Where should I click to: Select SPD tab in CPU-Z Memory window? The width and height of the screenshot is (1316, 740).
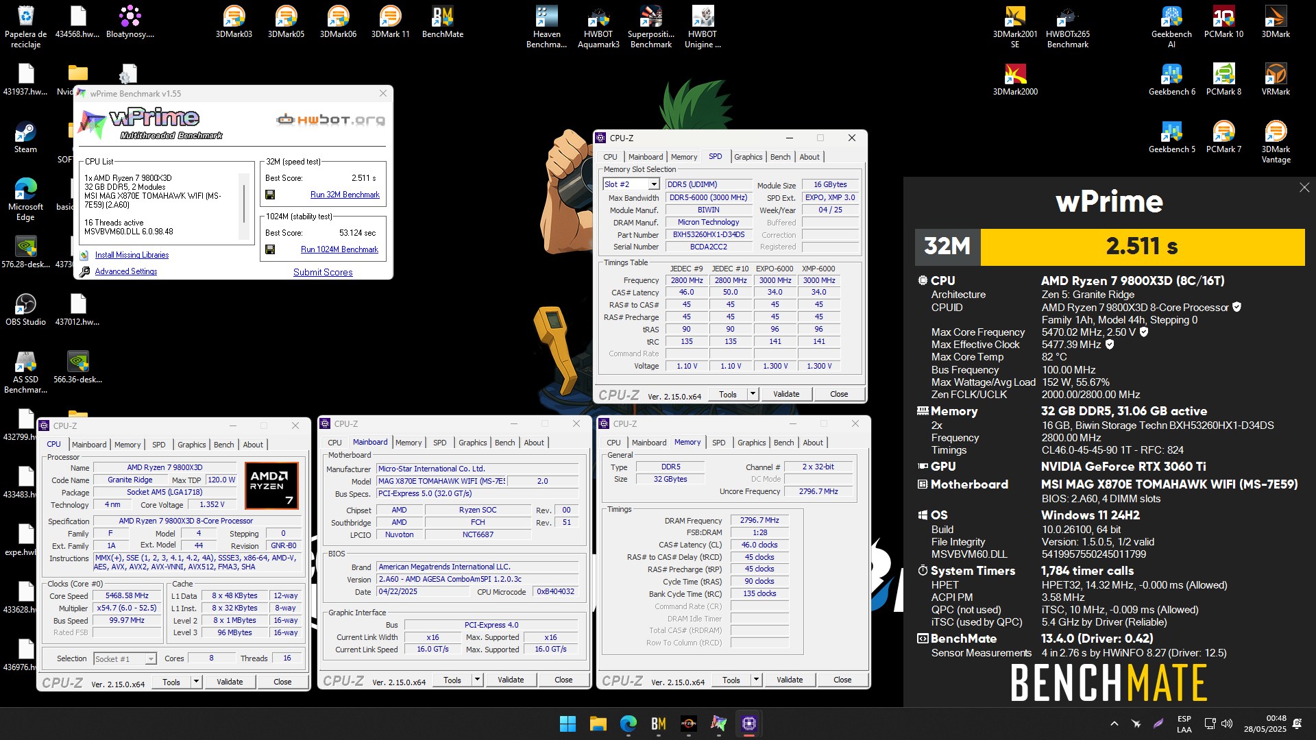tap(718, 443)
